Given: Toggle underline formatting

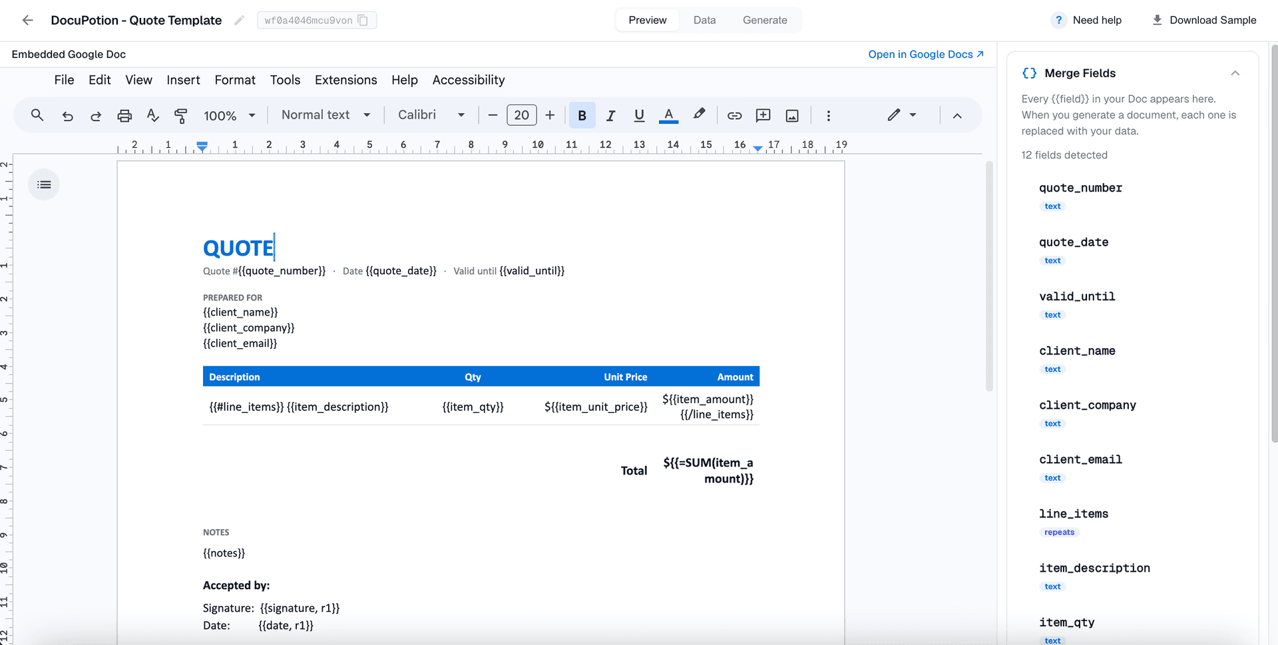Looking at the screenshot, I should click(x=639, y=116).
